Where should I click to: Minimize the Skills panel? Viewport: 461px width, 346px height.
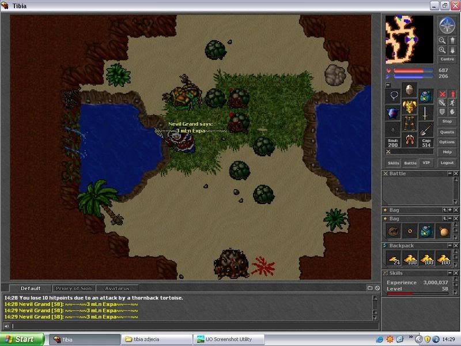[x=450, y=273]
